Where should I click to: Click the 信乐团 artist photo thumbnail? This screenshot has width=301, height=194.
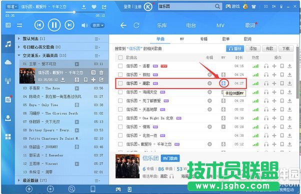[127, 166]
